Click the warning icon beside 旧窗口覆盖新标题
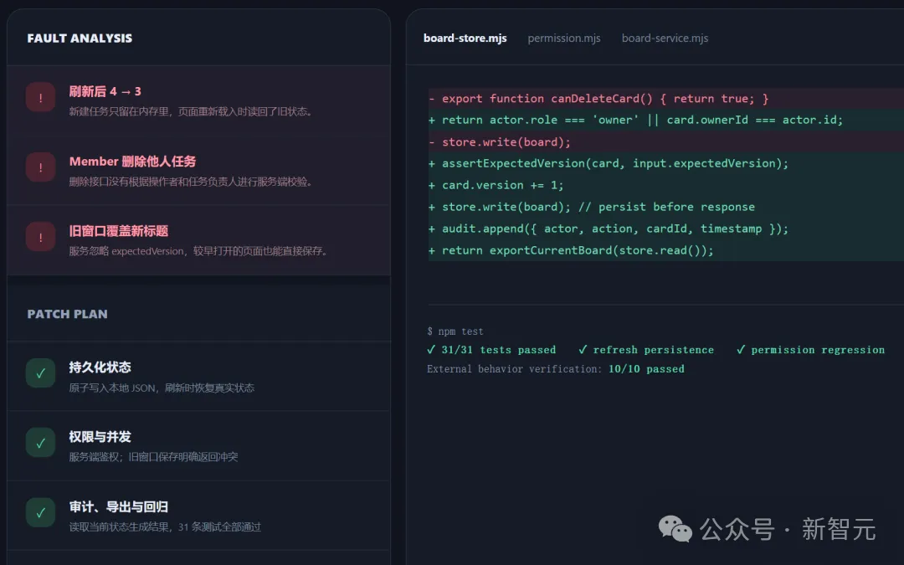Image resolution: width=904 pixels, height=565 pixels. click(x=40, y=237)
